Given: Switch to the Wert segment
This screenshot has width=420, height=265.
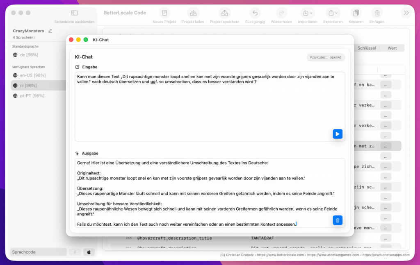Looking at the screenshot, I should (392, 48).
